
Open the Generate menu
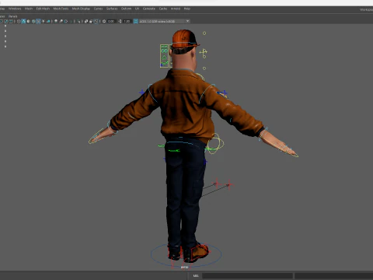pyautogui.click(x=149, y=9)
